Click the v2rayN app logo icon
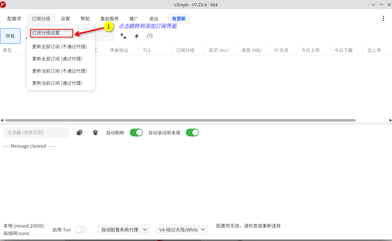 pyautogui.click(x=3, y=5)
